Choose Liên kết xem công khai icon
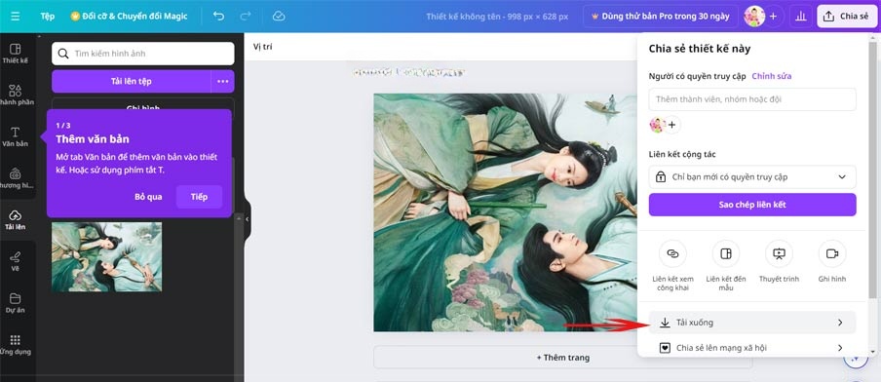Image resolution: width=881 pixels, height=382 pixels. point(672,253)
